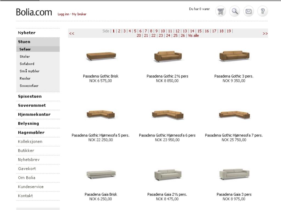The height and width of the screenshot is (210, 281).
Task: Click the Pasadena Gothic 3 pers. title
Action: (234, 76)
